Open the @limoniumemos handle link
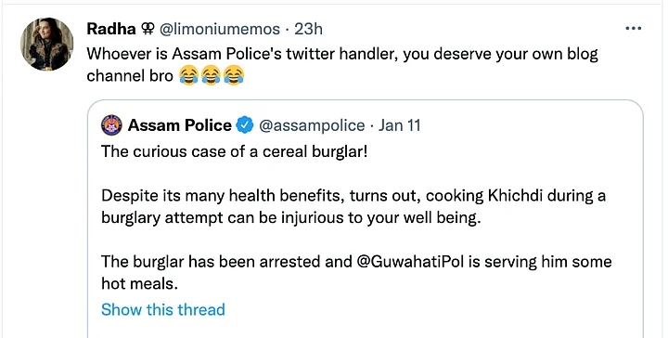 point(220,29)
